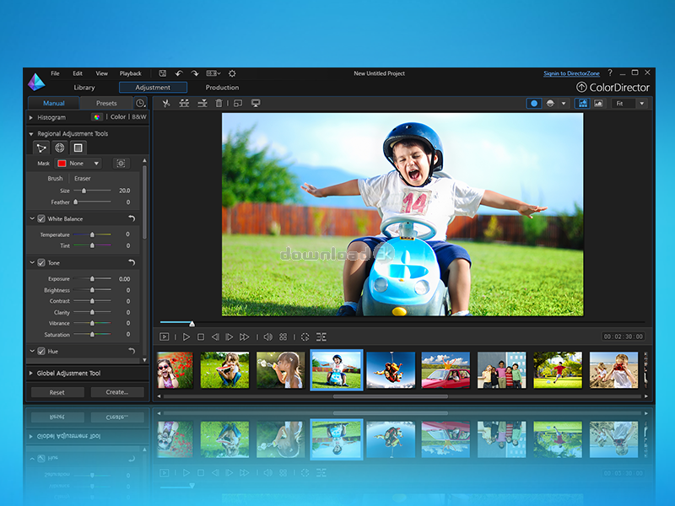The width and height of the screenshot is (675, 506).
Task: Click the undo arrow icon
Action: [x=179, y=73]
